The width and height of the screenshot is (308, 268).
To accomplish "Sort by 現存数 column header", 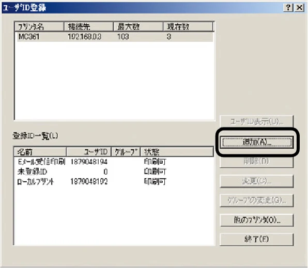I will tap(188, 26).
